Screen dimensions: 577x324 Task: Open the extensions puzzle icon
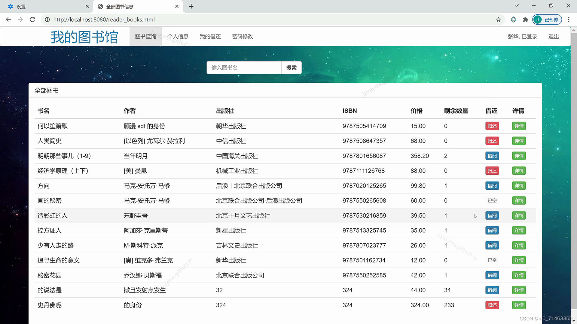pyautogui.click(x=525, y=19)
